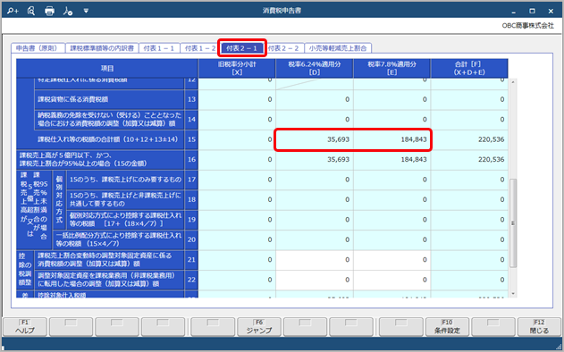Open the 課税標準額等の内訳書 tab
The width and height of the screenshot is (564, 352).
pyautogui.click(x=102, y=48)
